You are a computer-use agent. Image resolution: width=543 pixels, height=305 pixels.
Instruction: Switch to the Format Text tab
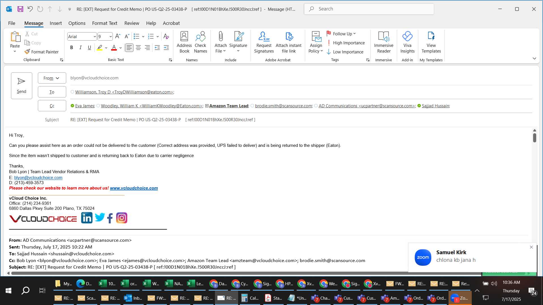point(105,23)
